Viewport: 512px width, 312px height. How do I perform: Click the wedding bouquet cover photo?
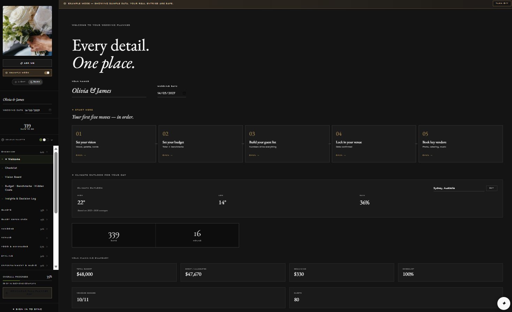coord(27,31)
